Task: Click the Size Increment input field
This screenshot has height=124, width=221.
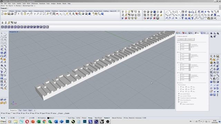Action: point(195,47)
